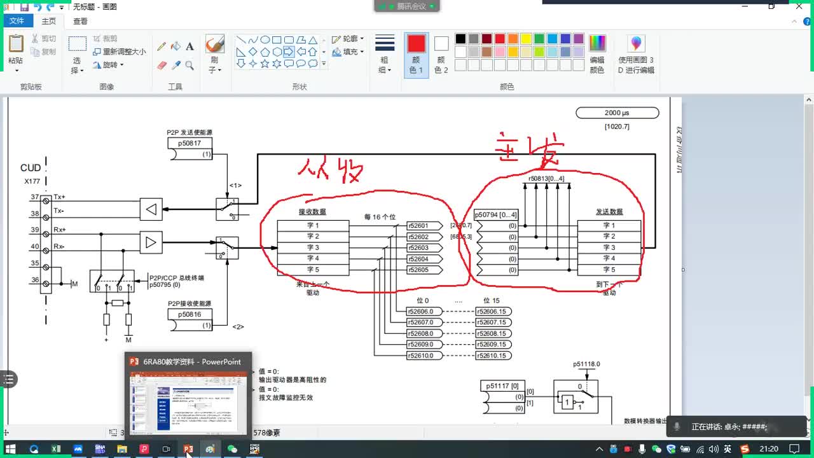This screenshot has width=814, height=458.
Task: Open the Excel icon in taskbar
Action: coord(56,448)
